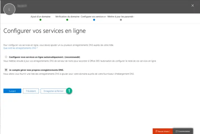The image size is (200, 134).
Task: Go to the Mettre à jour les paramètres step
Action: (x=121, y=16)
